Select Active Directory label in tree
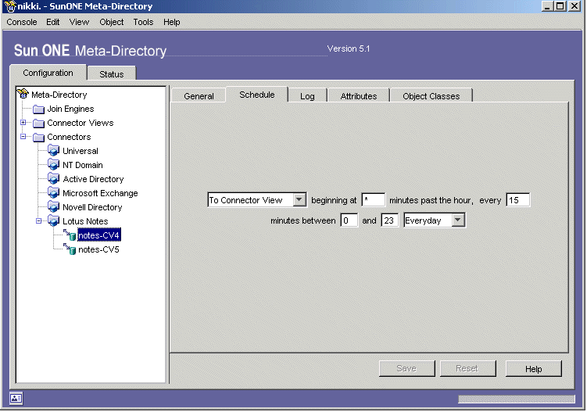The image size is (587, 412). [93, 179]
